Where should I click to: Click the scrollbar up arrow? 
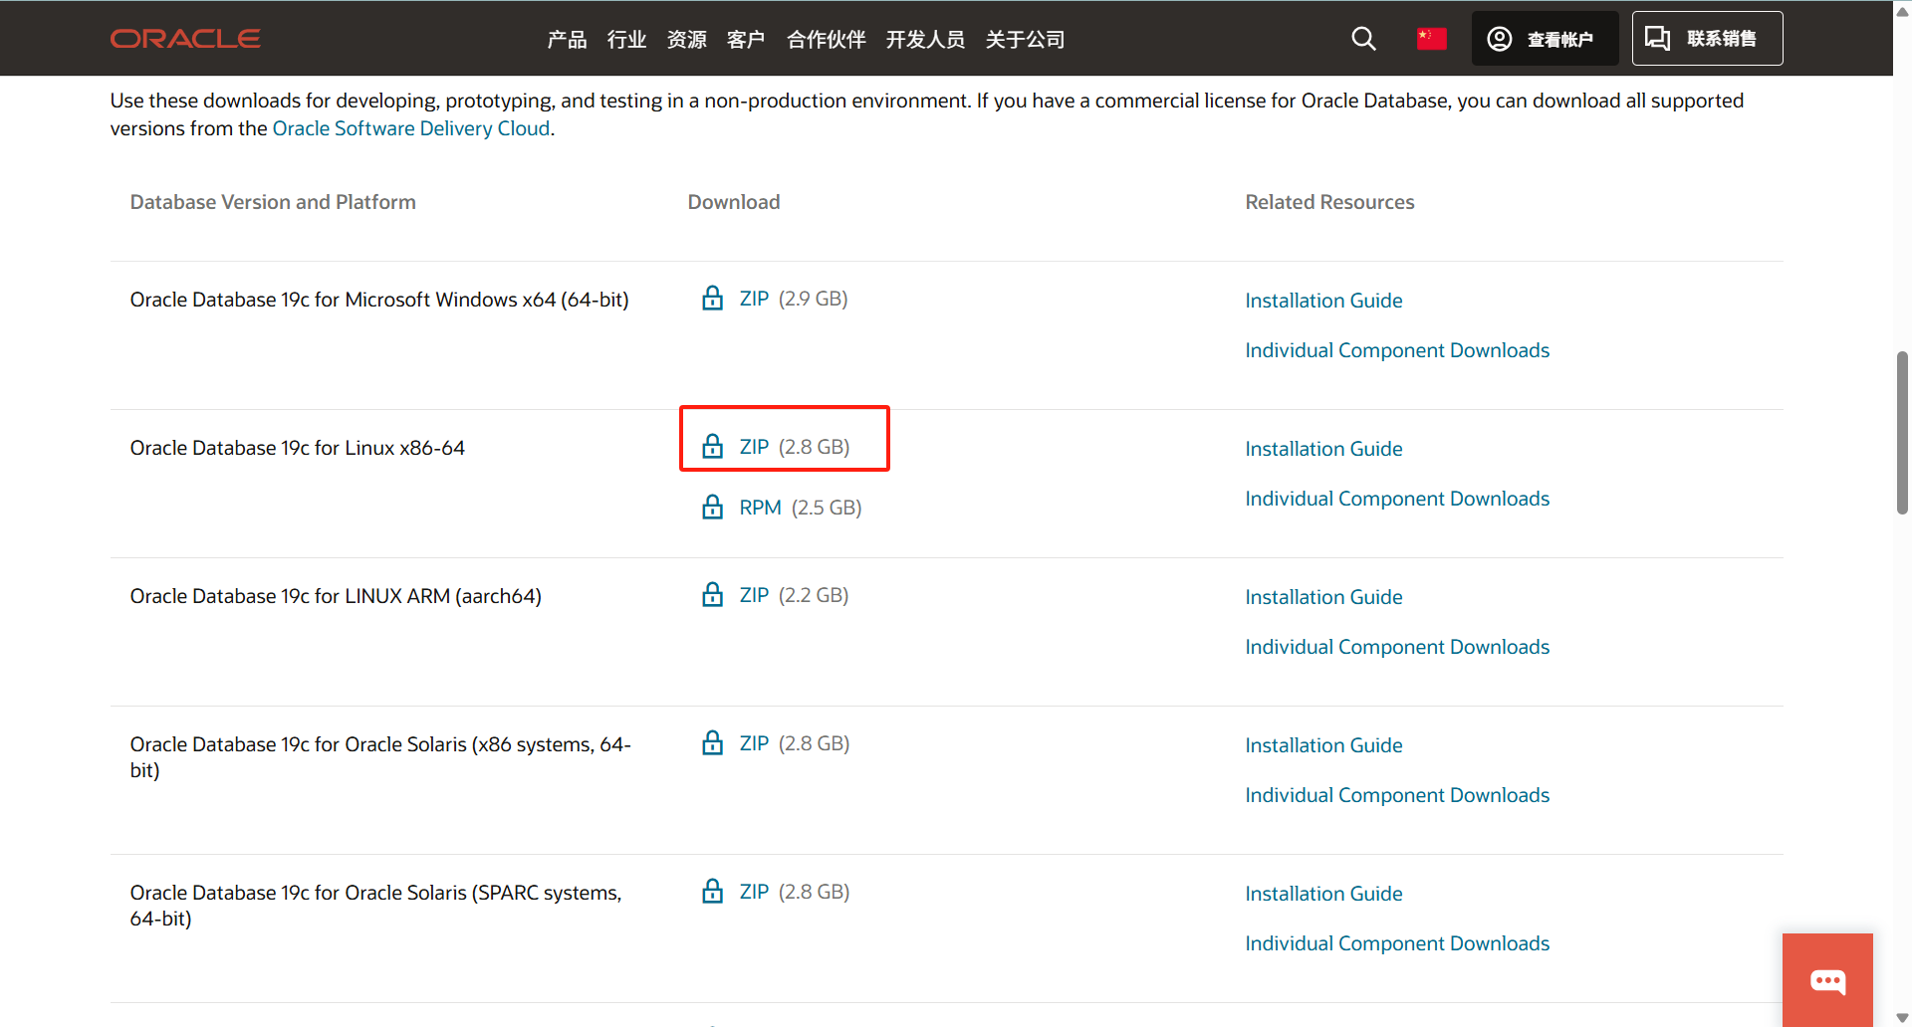[1902, 11]
